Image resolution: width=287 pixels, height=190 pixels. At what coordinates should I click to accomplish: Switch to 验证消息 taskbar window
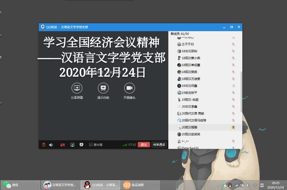[134, 185]
